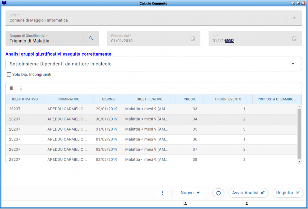The image size is (308, 209).
Task: Expand the Ente dropdown arrow
Action: pos(294,18)
